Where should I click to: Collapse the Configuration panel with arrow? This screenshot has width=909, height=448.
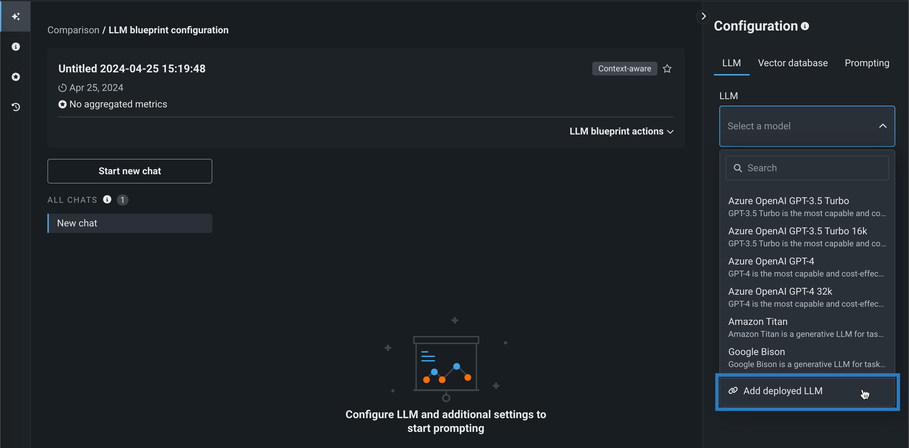[703, 16]
